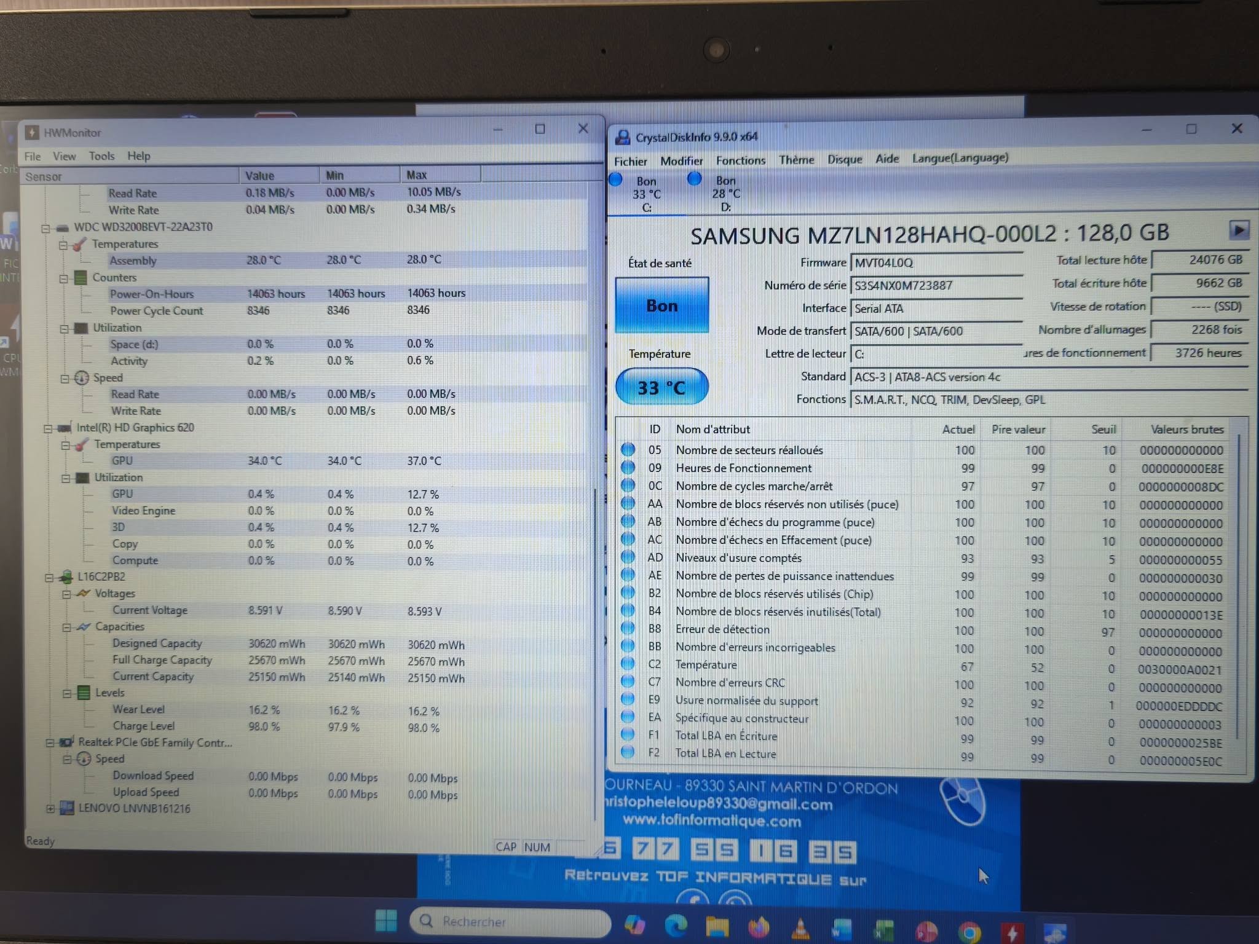Collapse the WDC WD3200BEVT-22A23T0 node
The width and height of the screenshot is (1259, 944).
[45, 228]
